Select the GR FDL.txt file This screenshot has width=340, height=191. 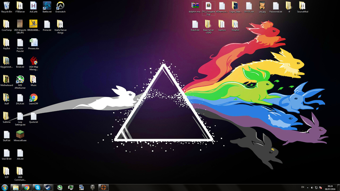pyautogui.click(x=249, y=7)
